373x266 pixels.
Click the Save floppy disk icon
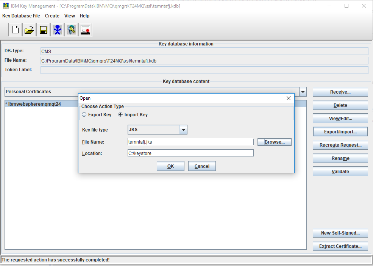pos(43,30)
